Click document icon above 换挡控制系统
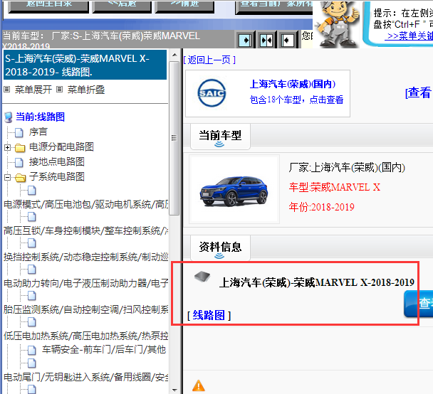 (32, 243)
